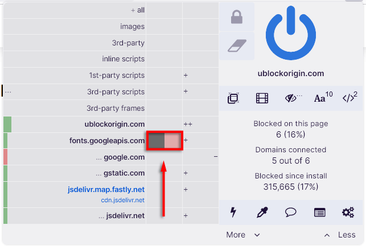
Task: Expand the '+ all' rules row
Action: (137, 10)
